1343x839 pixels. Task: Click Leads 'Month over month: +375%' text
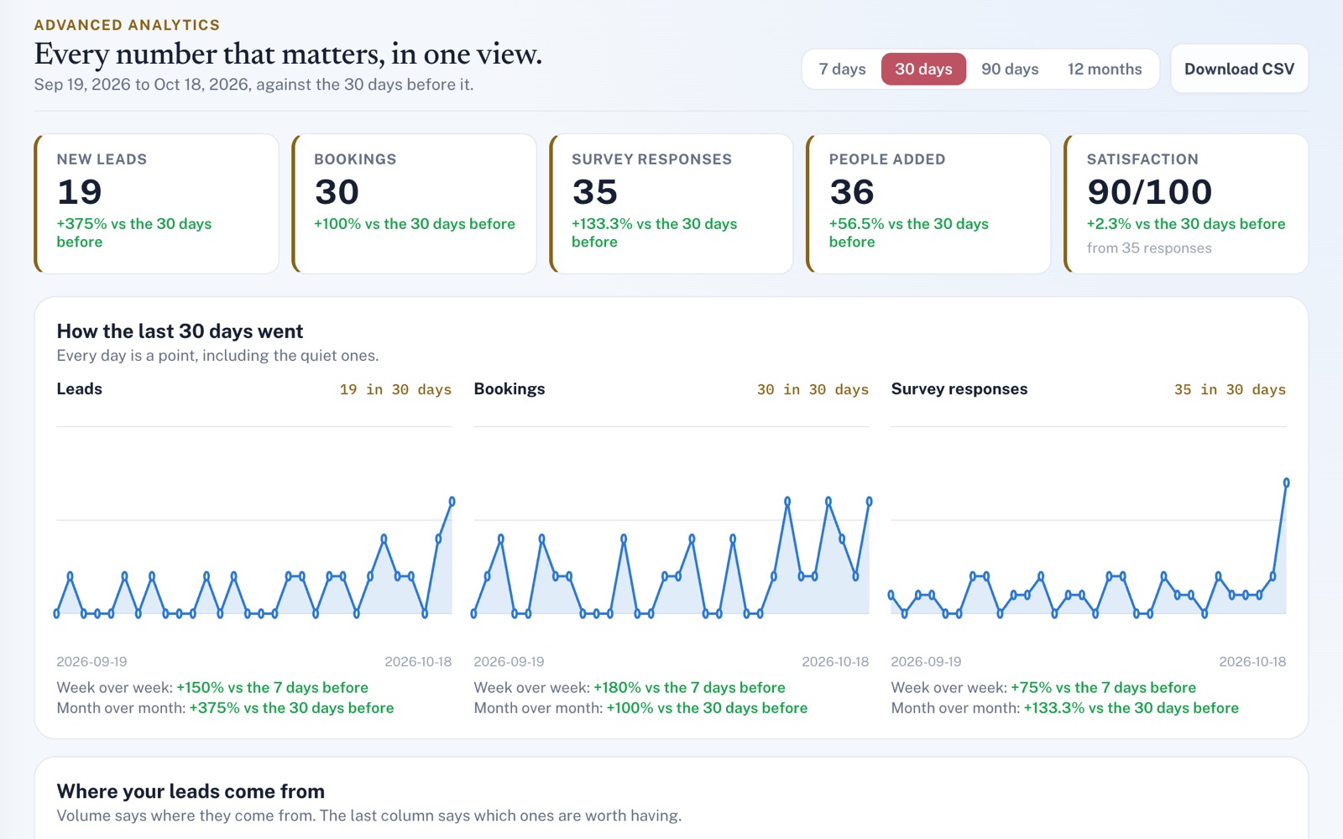click(225, 708)
